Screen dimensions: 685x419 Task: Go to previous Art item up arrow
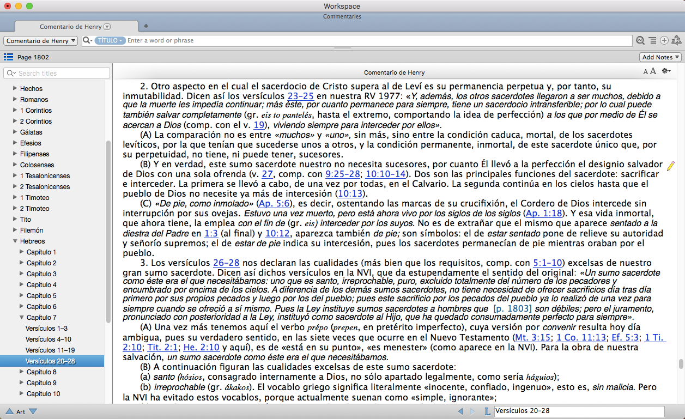tap(9, 411)
